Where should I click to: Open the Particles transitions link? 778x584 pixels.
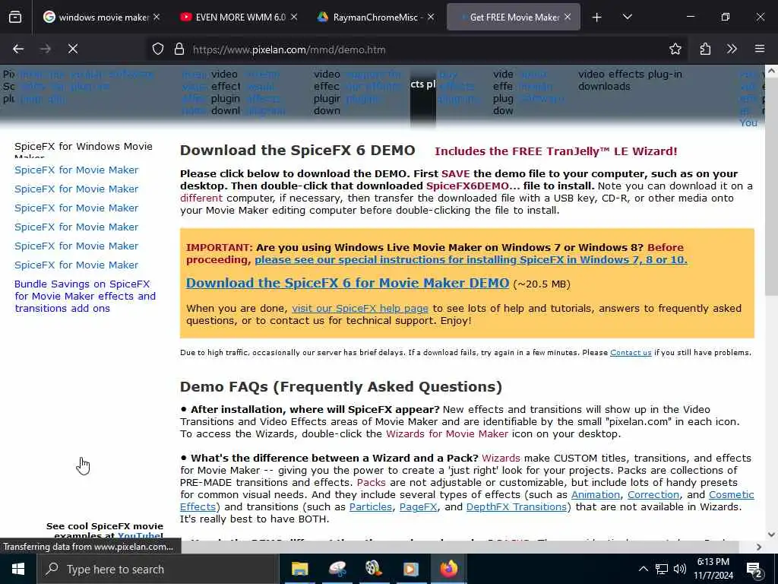(371, 507)
